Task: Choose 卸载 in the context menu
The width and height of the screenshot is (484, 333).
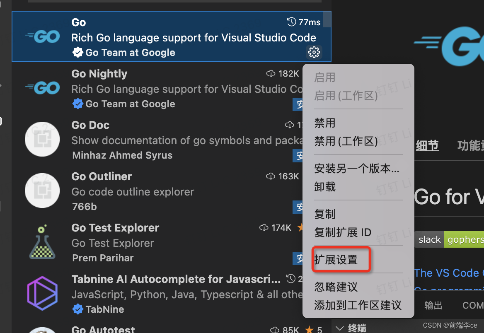Action: (325, 187)
